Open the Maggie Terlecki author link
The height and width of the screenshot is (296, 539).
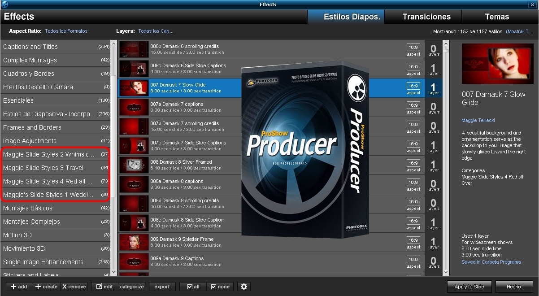pos(478,120)
